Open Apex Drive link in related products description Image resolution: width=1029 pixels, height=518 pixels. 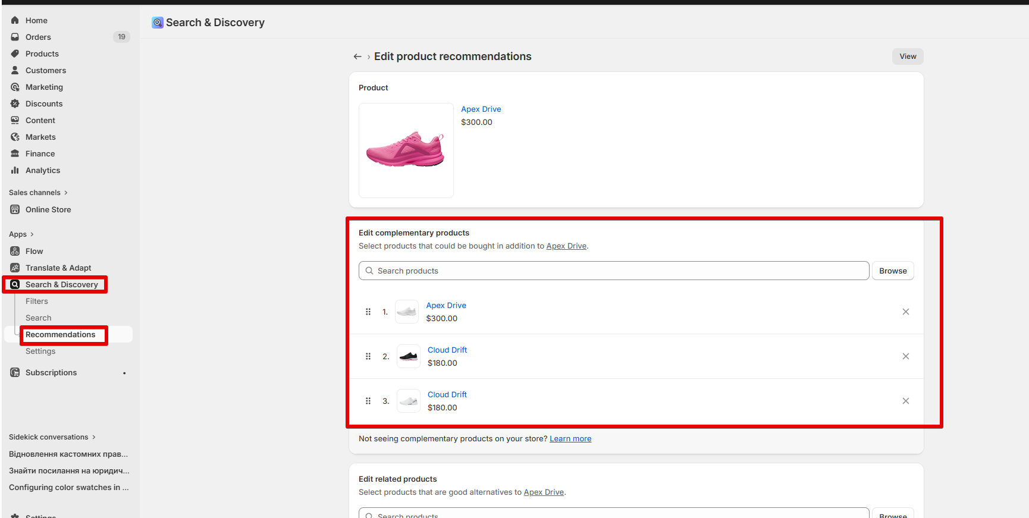544,492
